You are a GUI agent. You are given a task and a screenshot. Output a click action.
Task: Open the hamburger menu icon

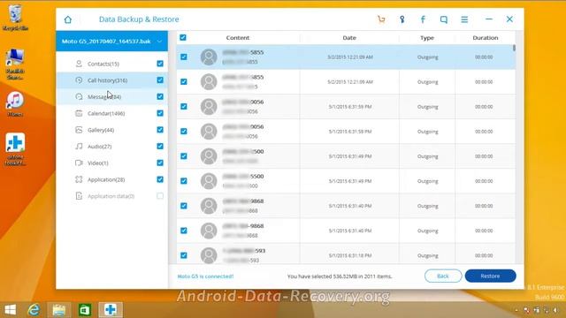(x=464, y=19)
